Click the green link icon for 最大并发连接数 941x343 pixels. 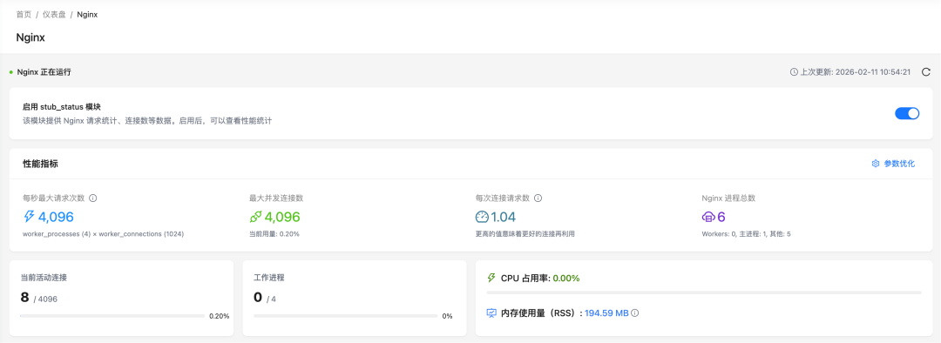pyautogui.click(x=255, y=217)
